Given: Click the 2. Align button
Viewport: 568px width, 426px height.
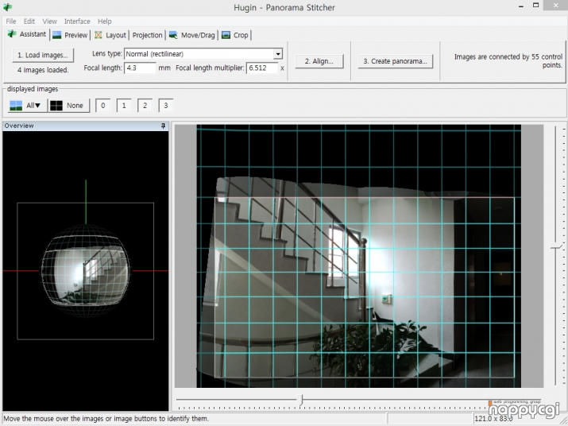Looking at the screenshot, I should pos(319,61).
